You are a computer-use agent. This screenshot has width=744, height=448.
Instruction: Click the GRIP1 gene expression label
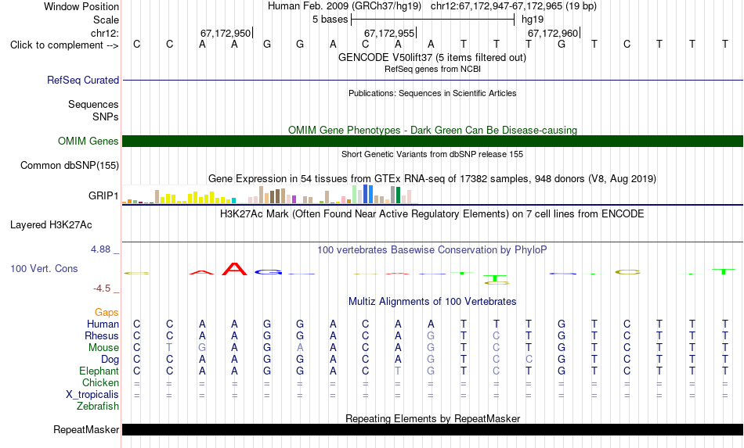[x=103, y=195]
